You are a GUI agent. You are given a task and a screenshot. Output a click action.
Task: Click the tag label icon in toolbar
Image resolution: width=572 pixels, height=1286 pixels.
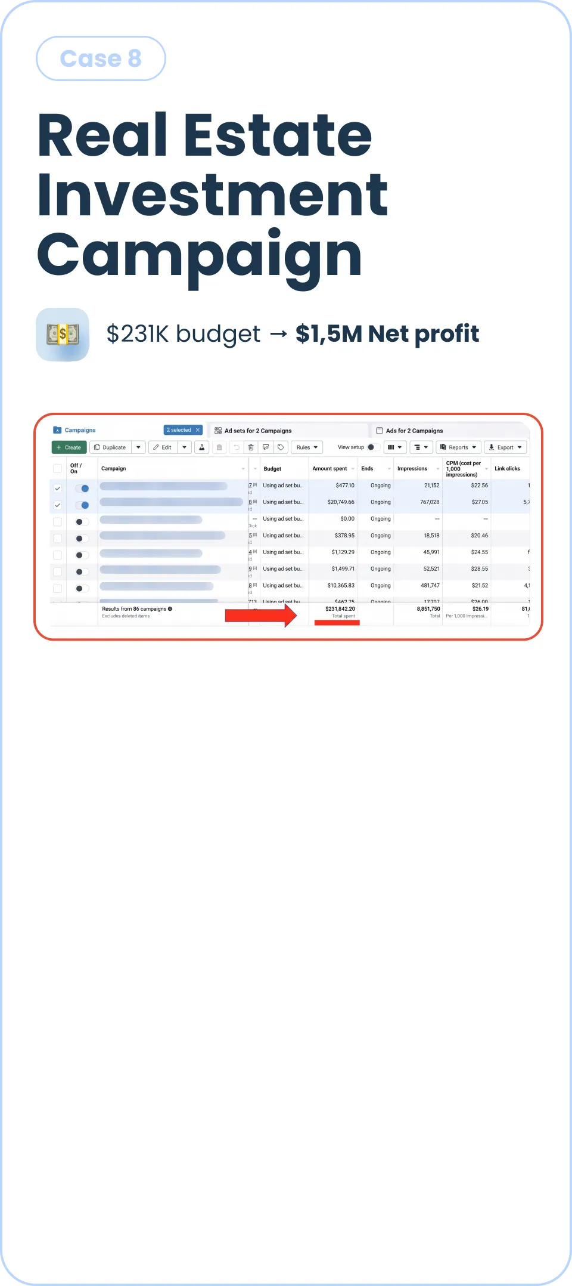[x=281, y=447]
